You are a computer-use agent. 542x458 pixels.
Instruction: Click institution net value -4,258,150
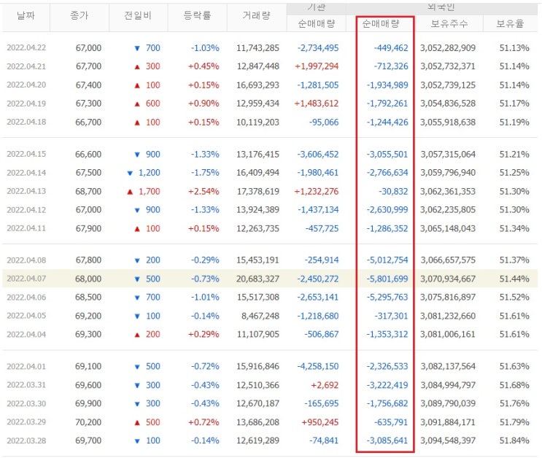318,366
